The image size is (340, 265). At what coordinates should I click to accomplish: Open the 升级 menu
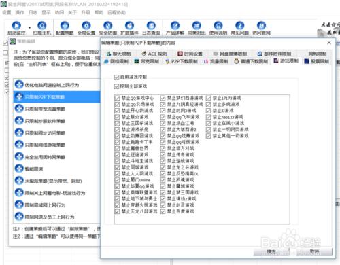(86, 12)
